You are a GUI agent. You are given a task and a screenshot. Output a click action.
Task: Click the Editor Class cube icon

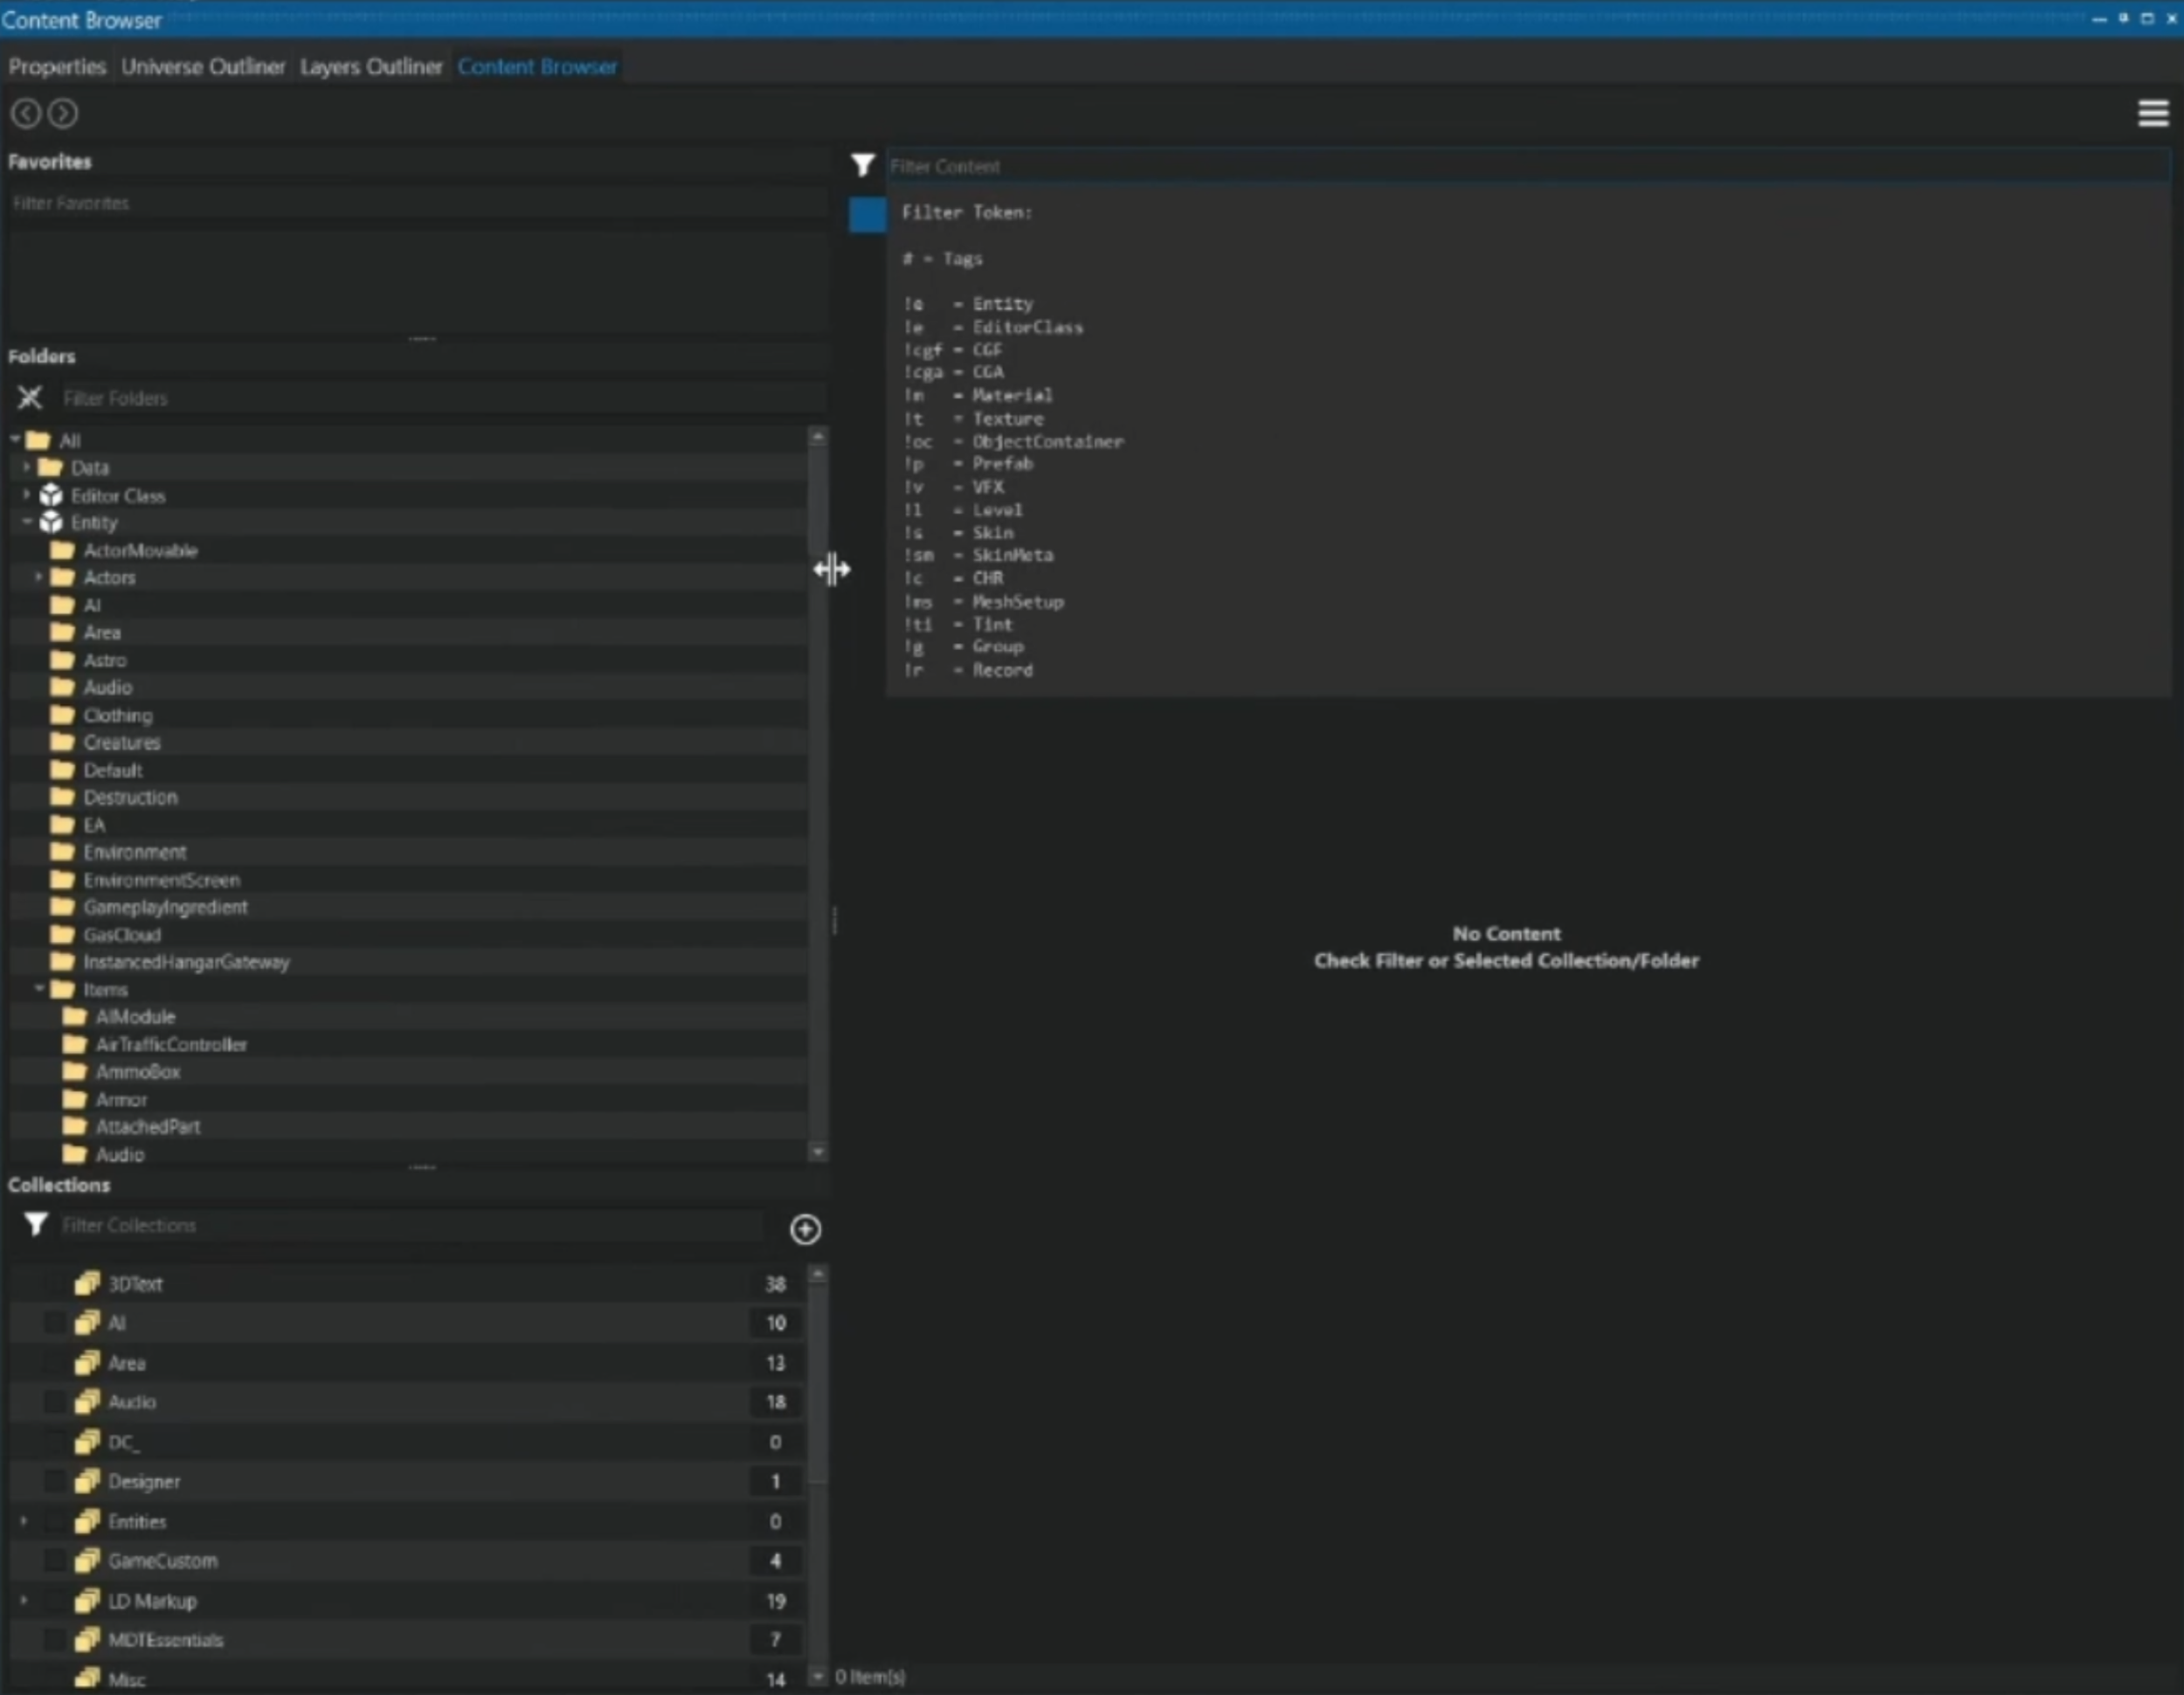click(x=50, y=495)
